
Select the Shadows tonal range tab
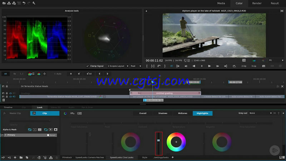(163, 113)
